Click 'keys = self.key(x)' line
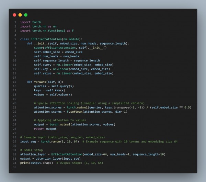Image resolution: width=206 pixels, height=182 pixels. pos(49,90)
